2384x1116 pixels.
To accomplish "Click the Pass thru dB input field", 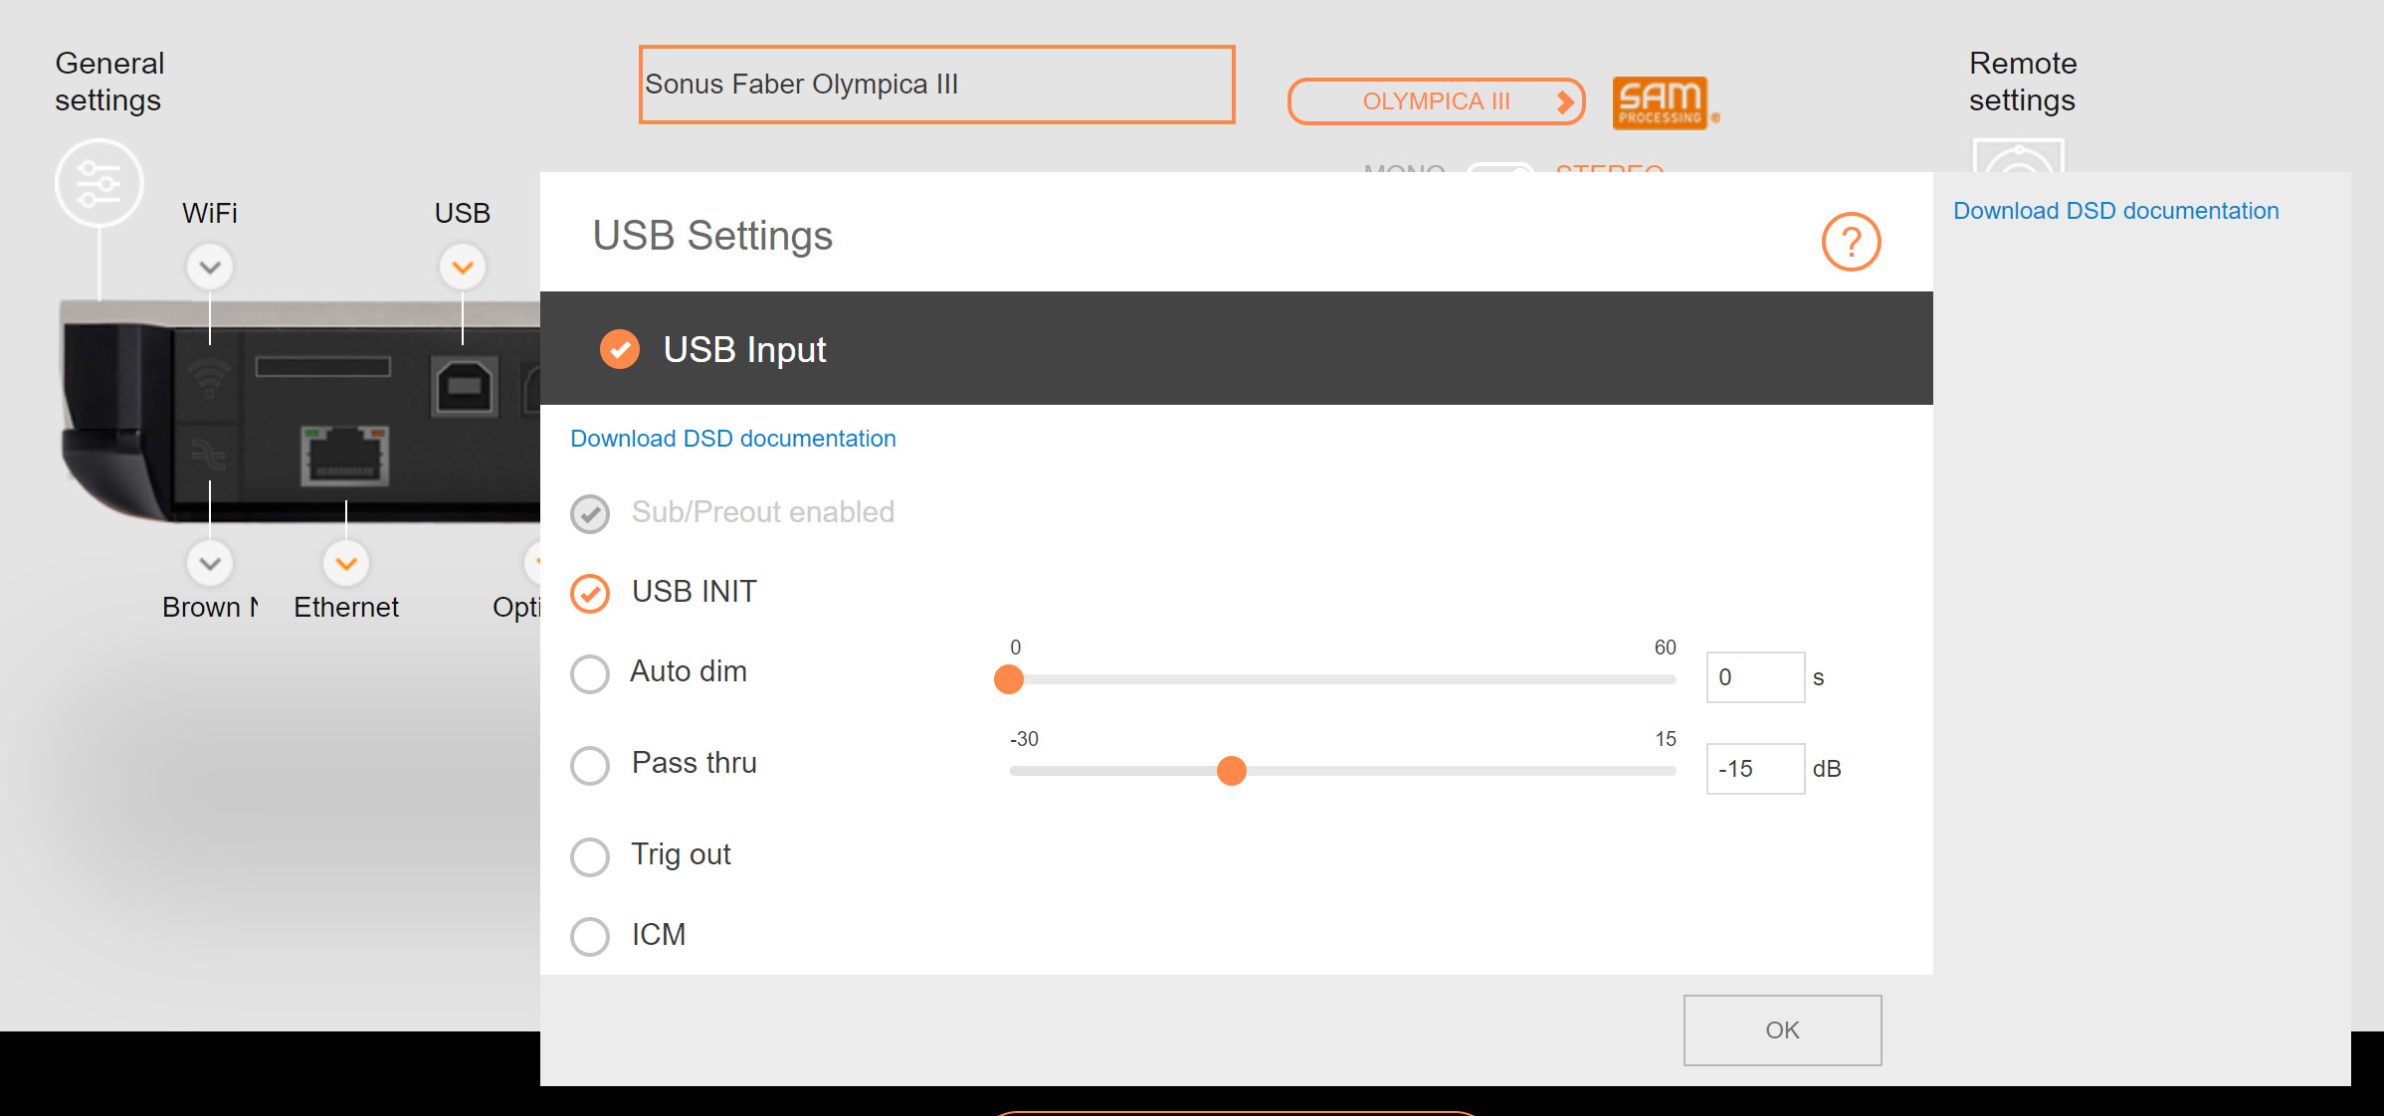I will tap(1755, 769).
